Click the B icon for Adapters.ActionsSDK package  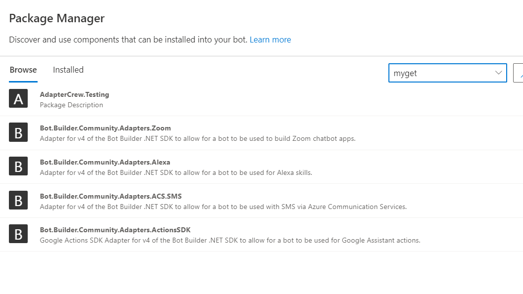[18, 234]
